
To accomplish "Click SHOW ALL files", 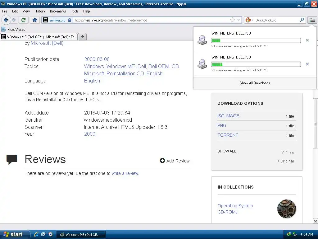I will tap(227, 151).
